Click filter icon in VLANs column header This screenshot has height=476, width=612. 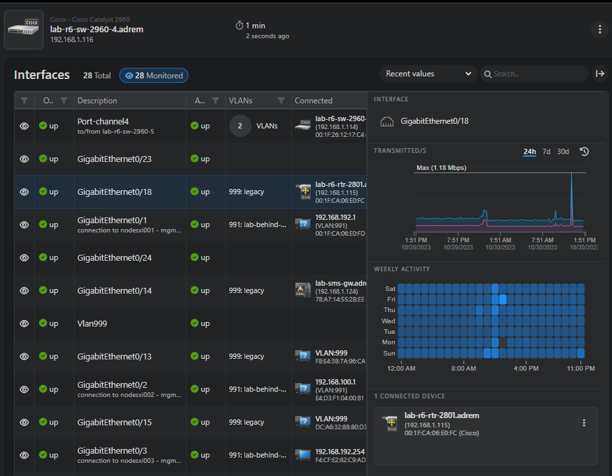click(281, 101)
